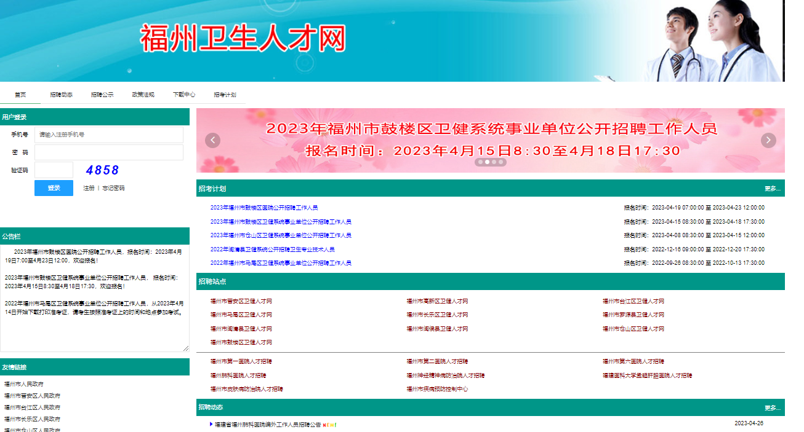Image resolution: width=804 pixels, height=432 pixels.
Task: Open 2023年福州市仓山区卫健系统事业单位 recruitment link
Action: [x=281, y=235]
